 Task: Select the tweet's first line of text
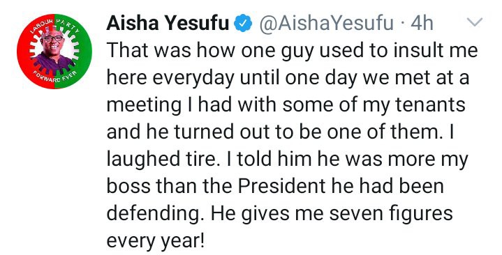tap(292, 51)
